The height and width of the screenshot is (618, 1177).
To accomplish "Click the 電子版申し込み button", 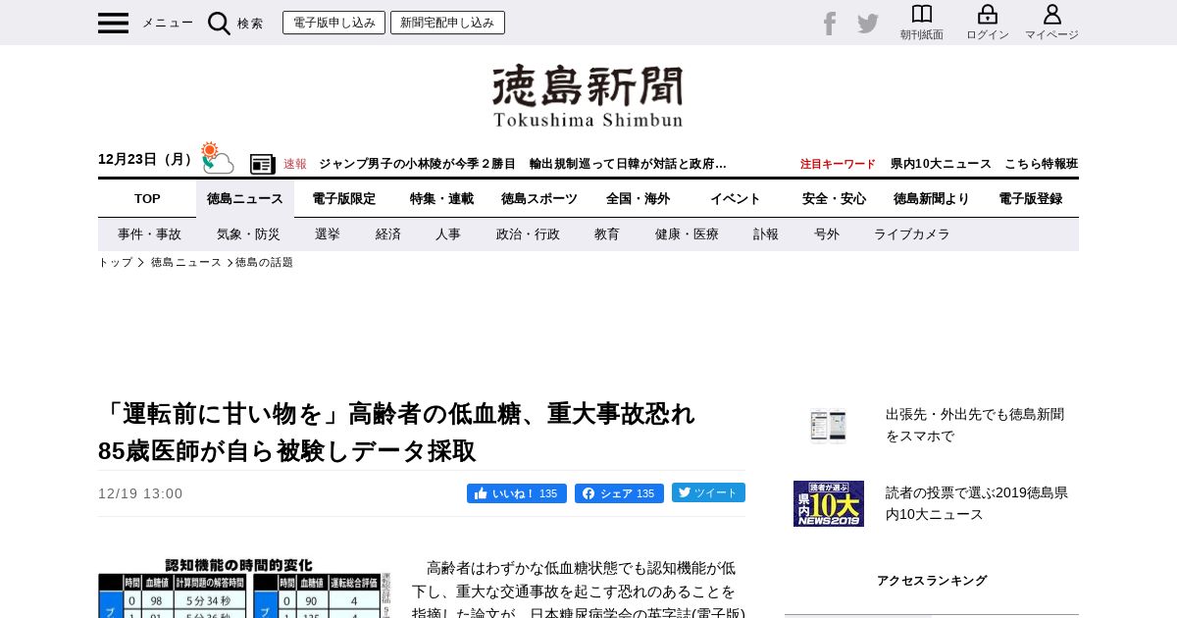I will [x=333, y=23].
